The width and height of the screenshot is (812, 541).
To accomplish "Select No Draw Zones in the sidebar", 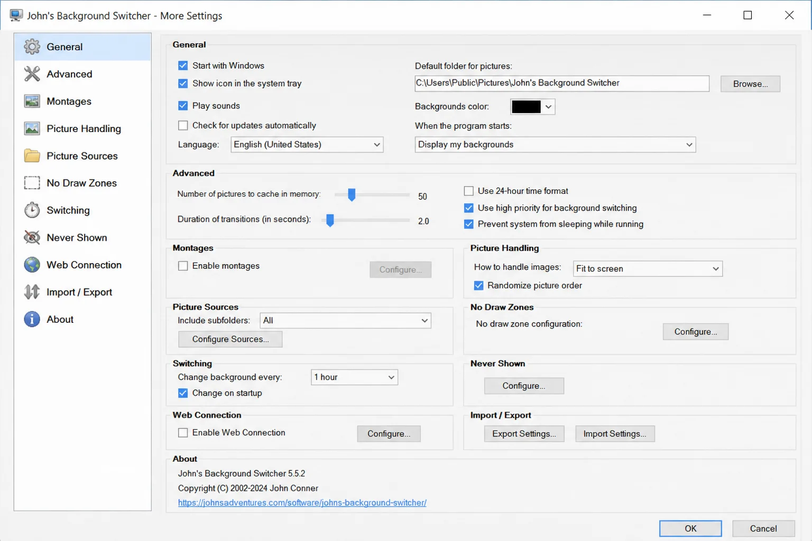I will (x=82, y=183).
